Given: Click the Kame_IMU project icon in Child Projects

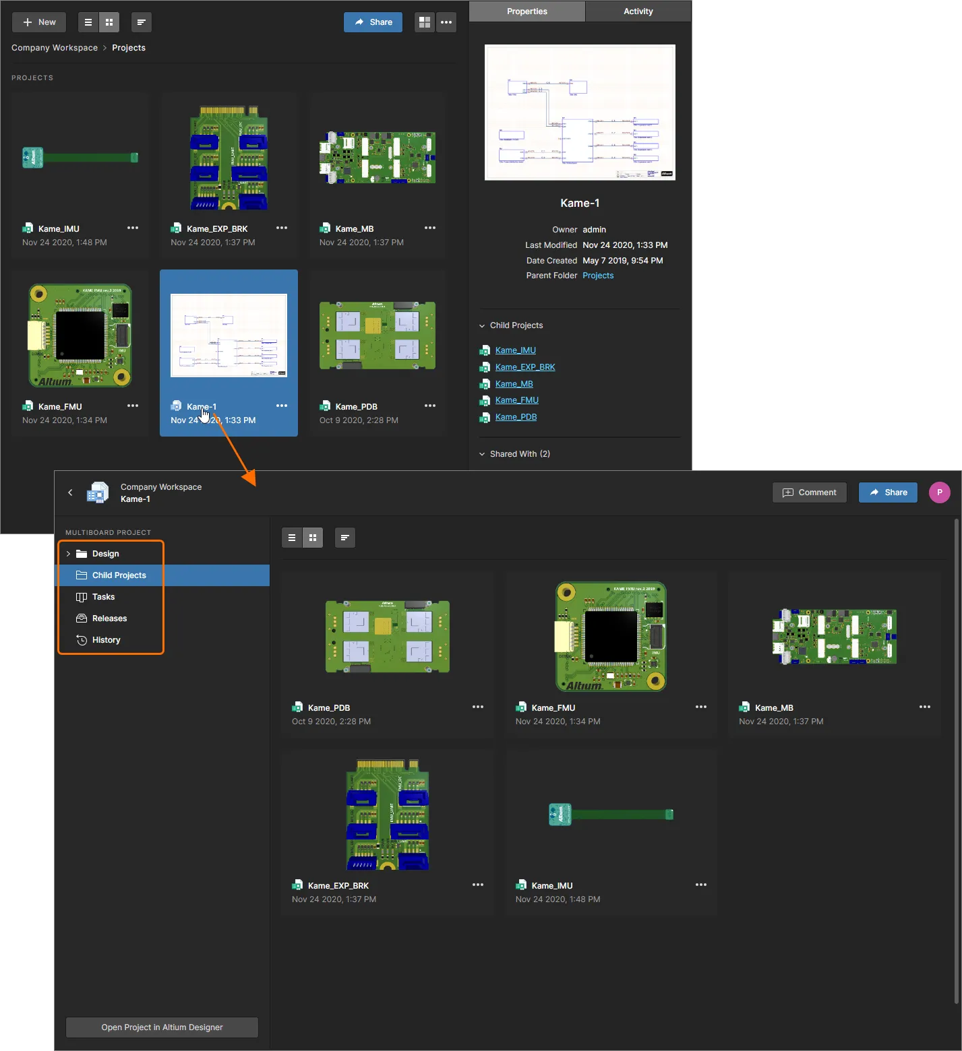Looking at the screenshot, I should [521, 885].
